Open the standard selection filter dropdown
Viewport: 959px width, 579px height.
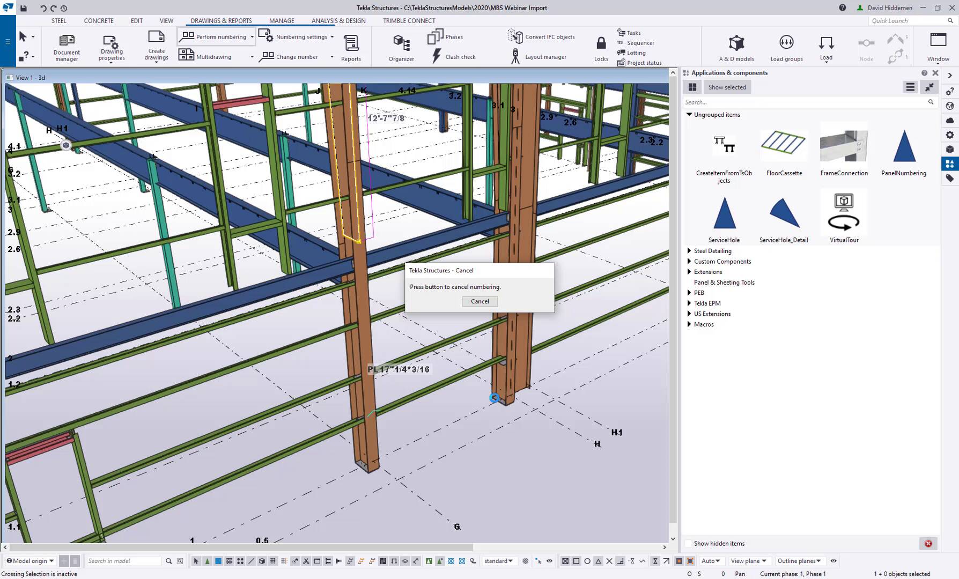click(498, 561)
